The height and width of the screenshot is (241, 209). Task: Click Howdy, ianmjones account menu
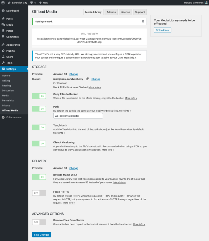pyautogui.click(x=196, y=3)
